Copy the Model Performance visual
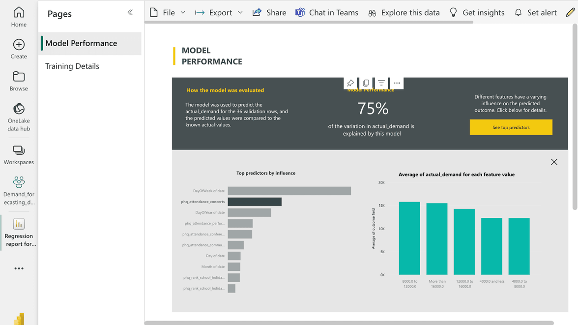The image size is (578, 325). pyautogui.click(x=366, y=83)
